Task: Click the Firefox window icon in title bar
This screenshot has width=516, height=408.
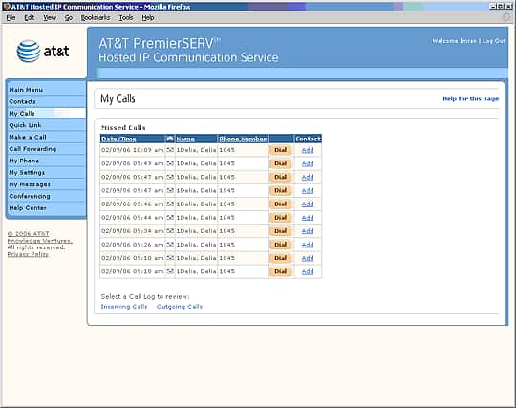Action: click(x=6, y=7)
